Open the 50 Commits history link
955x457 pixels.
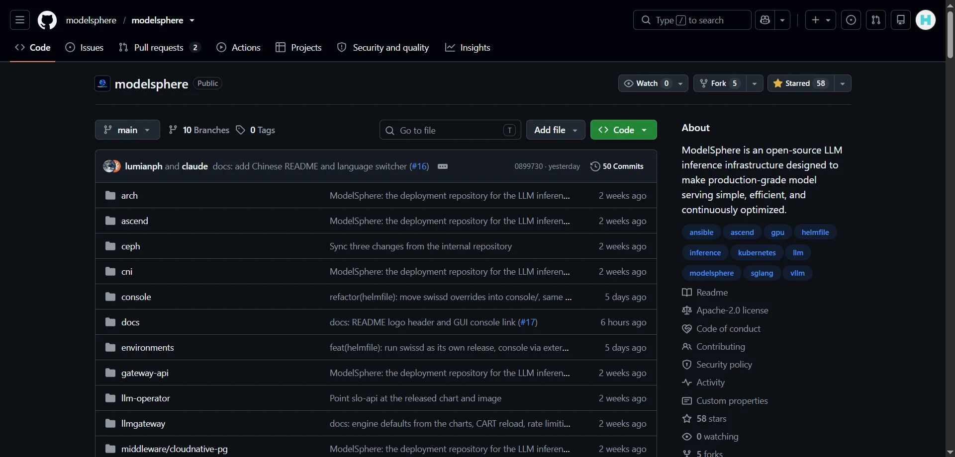pos(617,166)
